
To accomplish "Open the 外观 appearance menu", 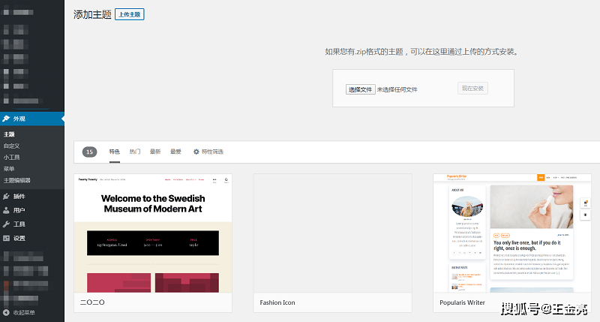I will pyautogui.click(x=32, y=119).
